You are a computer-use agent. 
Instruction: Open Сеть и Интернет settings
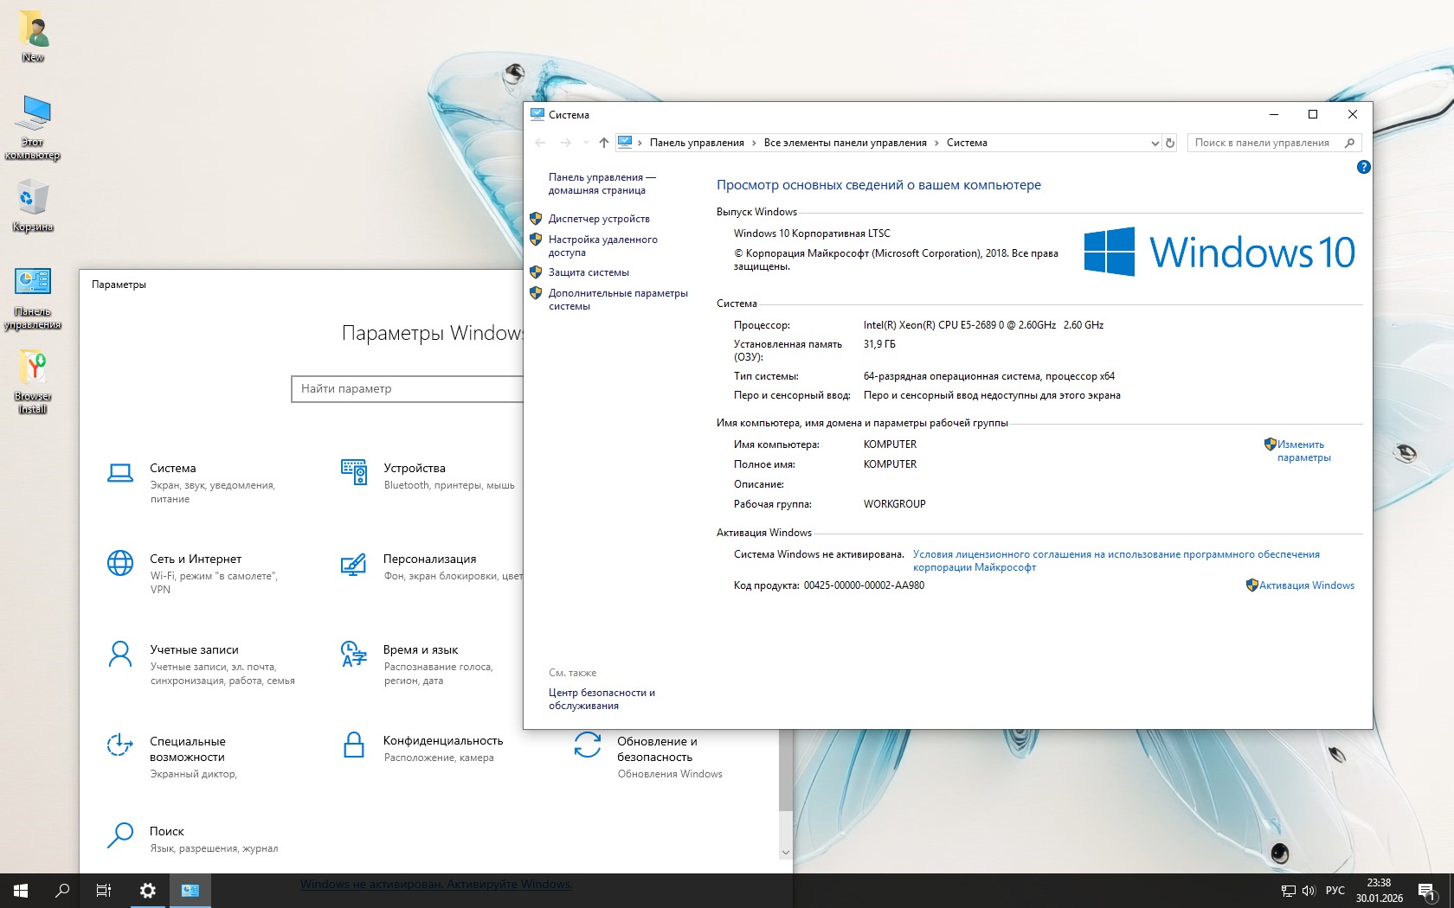tap(195, 560)
